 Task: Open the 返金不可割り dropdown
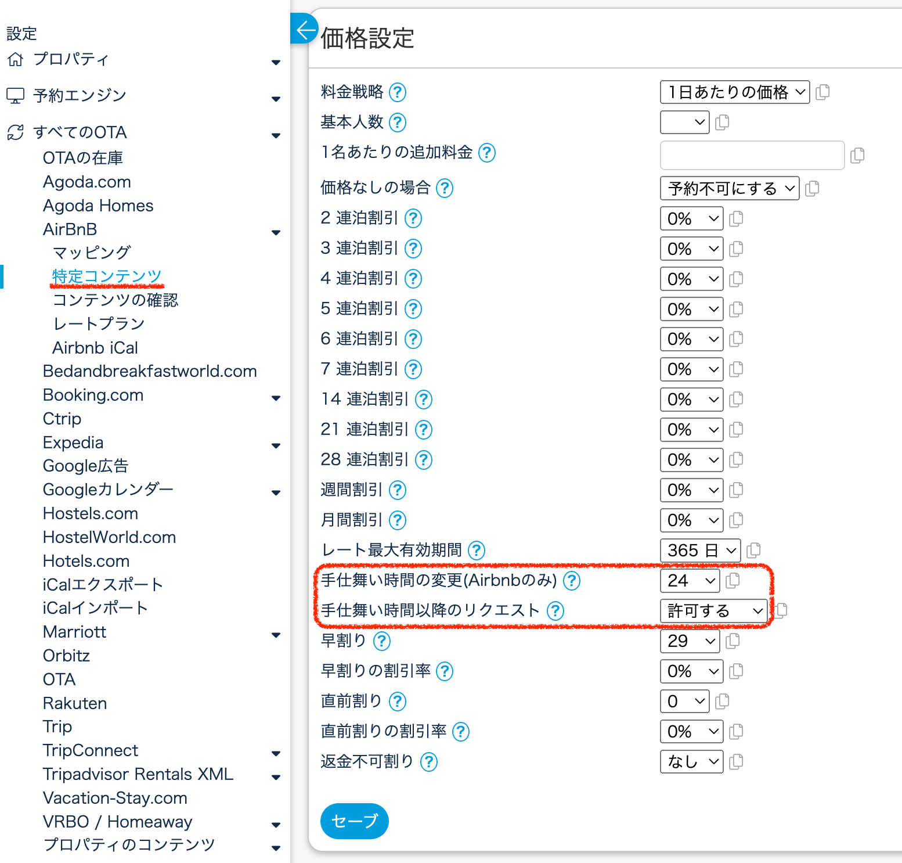click(691, 762)
